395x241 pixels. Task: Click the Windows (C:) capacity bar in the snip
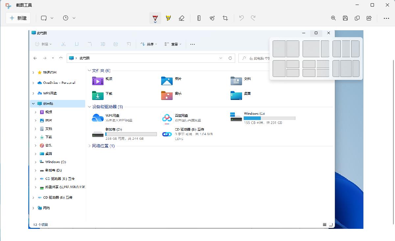coord(269,118)
